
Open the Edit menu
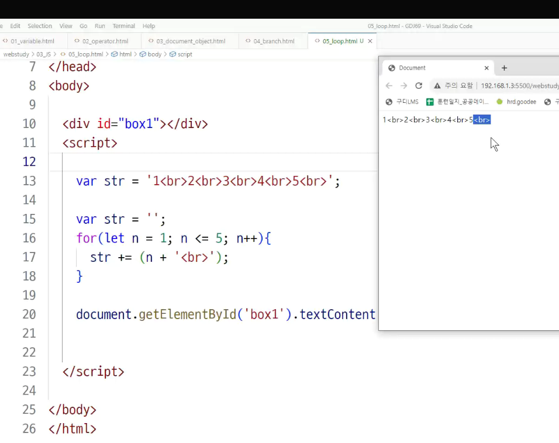coord(15,26)
